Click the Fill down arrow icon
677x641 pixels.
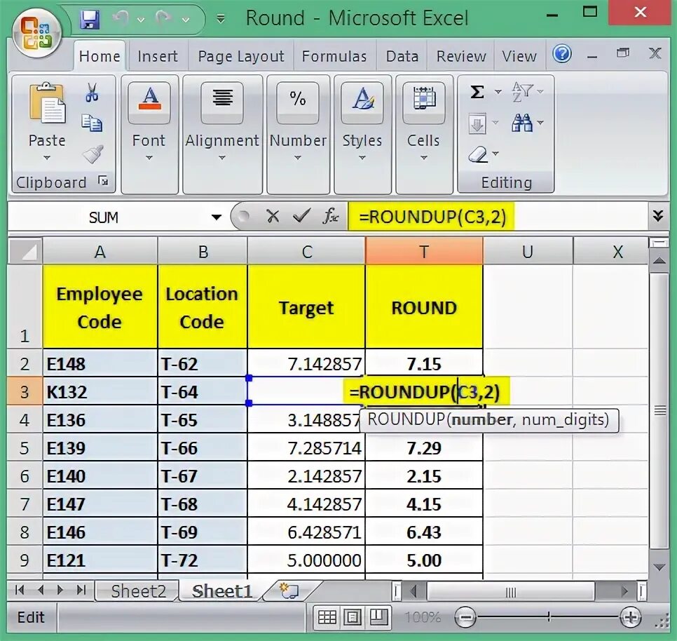coord(477,124)
